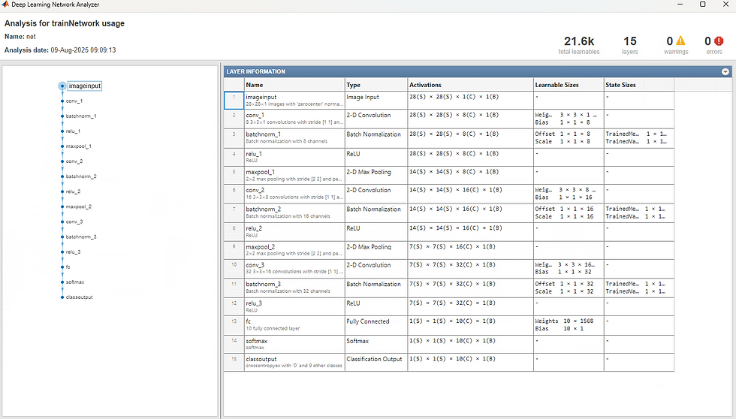The height and width of the screenshot is (419, 736).
Task: Click the Learnable Sizes column header
Action: (x=569, y=85)
